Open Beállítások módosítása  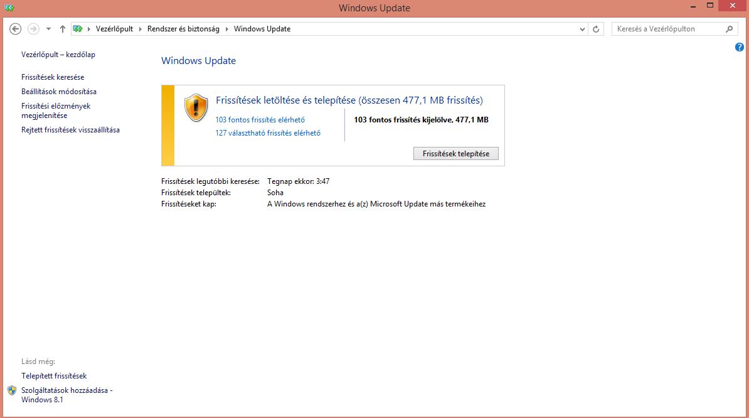click(x=59, y=91)
